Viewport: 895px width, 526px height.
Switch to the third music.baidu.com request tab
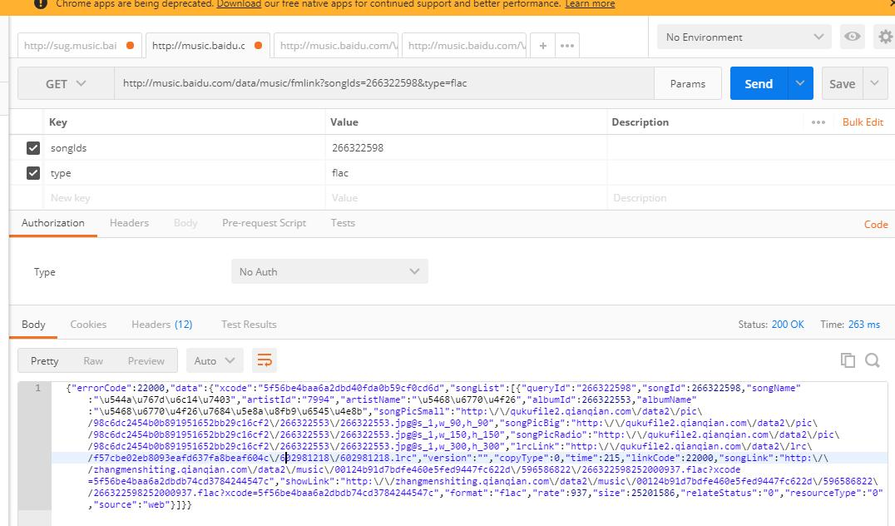coord(337,46)
